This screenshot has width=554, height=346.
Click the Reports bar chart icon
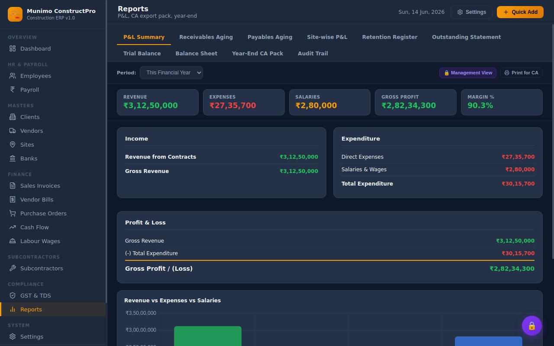pyautogui.click(x=13, y=309)
